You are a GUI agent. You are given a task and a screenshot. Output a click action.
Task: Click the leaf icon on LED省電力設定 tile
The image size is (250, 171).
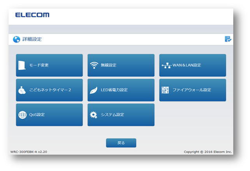pyautogui.click(x=94, y=90)
